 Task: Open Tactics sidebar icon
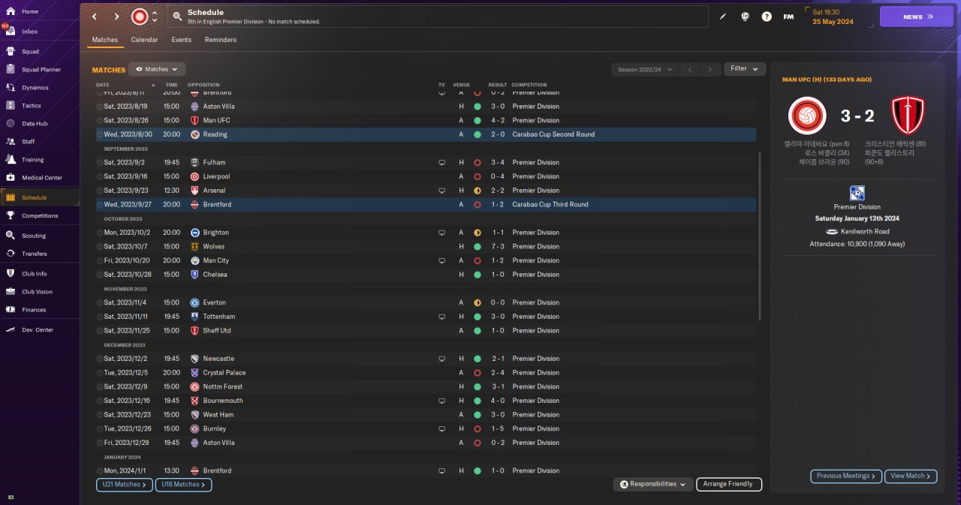click(x=11, y=106)
